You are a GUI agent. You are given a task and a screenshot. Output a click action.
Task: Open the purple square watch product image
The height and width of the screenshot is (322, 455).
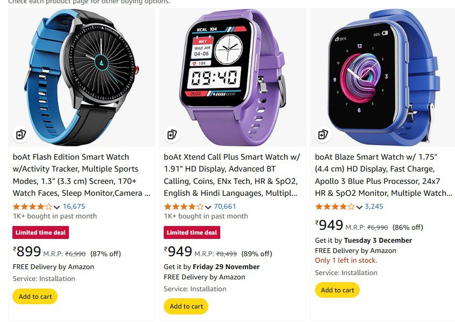[233, 77]
